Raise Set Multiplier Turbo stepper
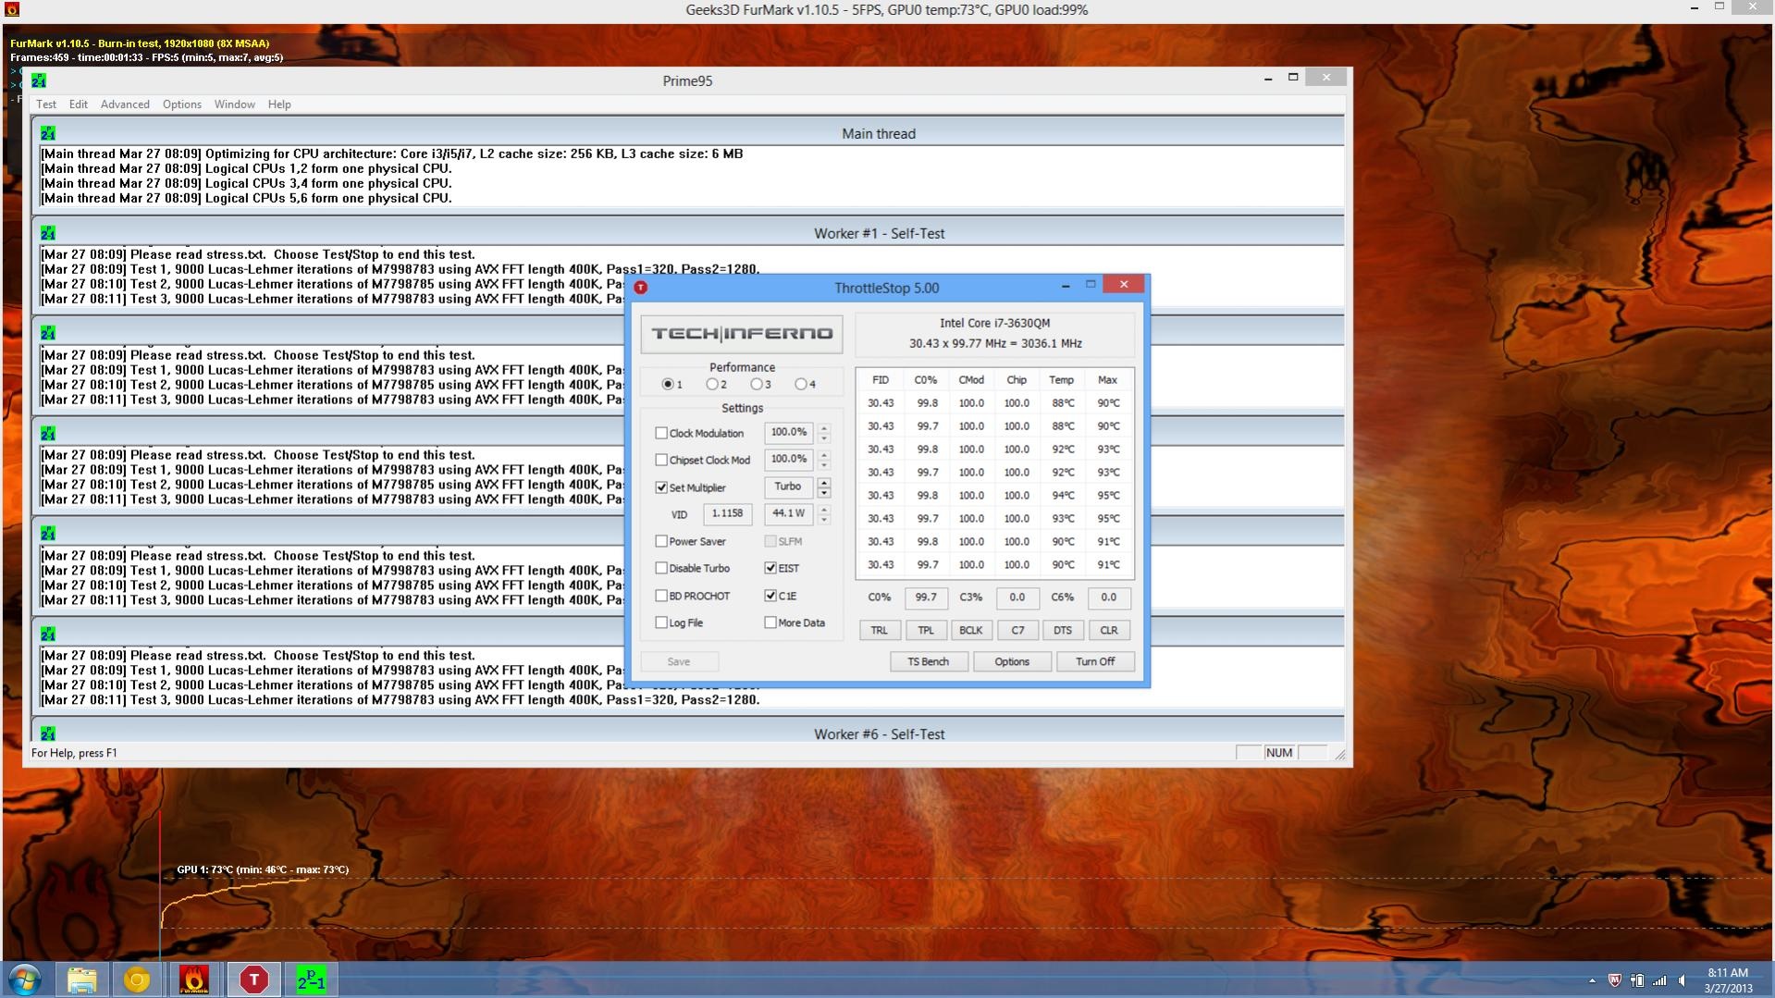1775x998 pixels. [x=824, y=482]
